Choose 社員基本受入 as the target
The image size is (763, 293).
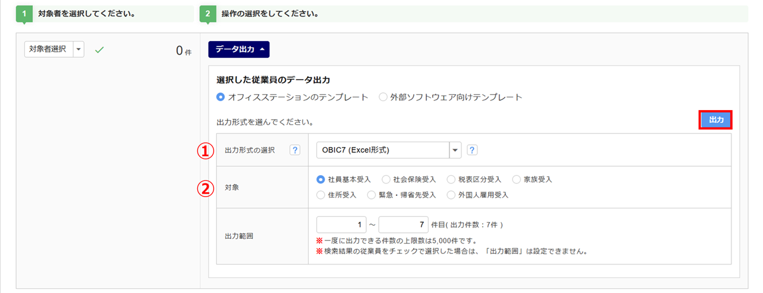click(x=321, y=179)
